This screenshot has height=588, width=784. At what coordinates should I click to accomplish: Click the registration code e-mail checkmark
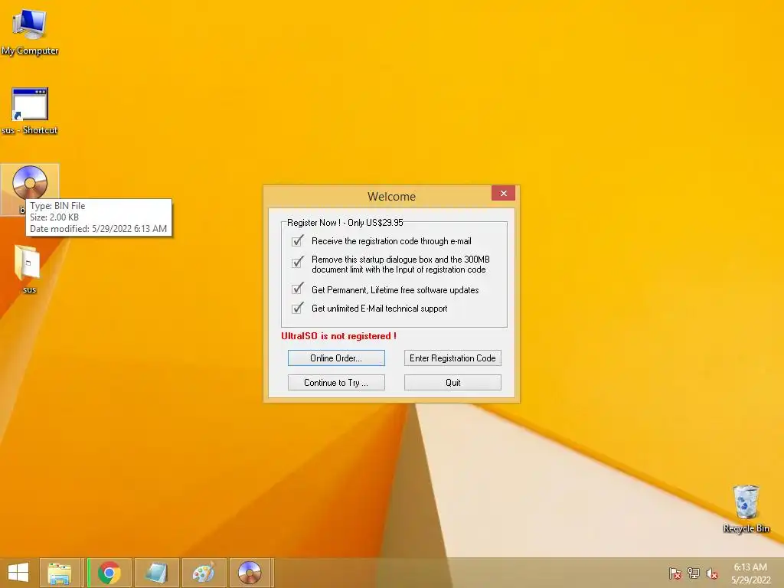(x=298, y=240)
